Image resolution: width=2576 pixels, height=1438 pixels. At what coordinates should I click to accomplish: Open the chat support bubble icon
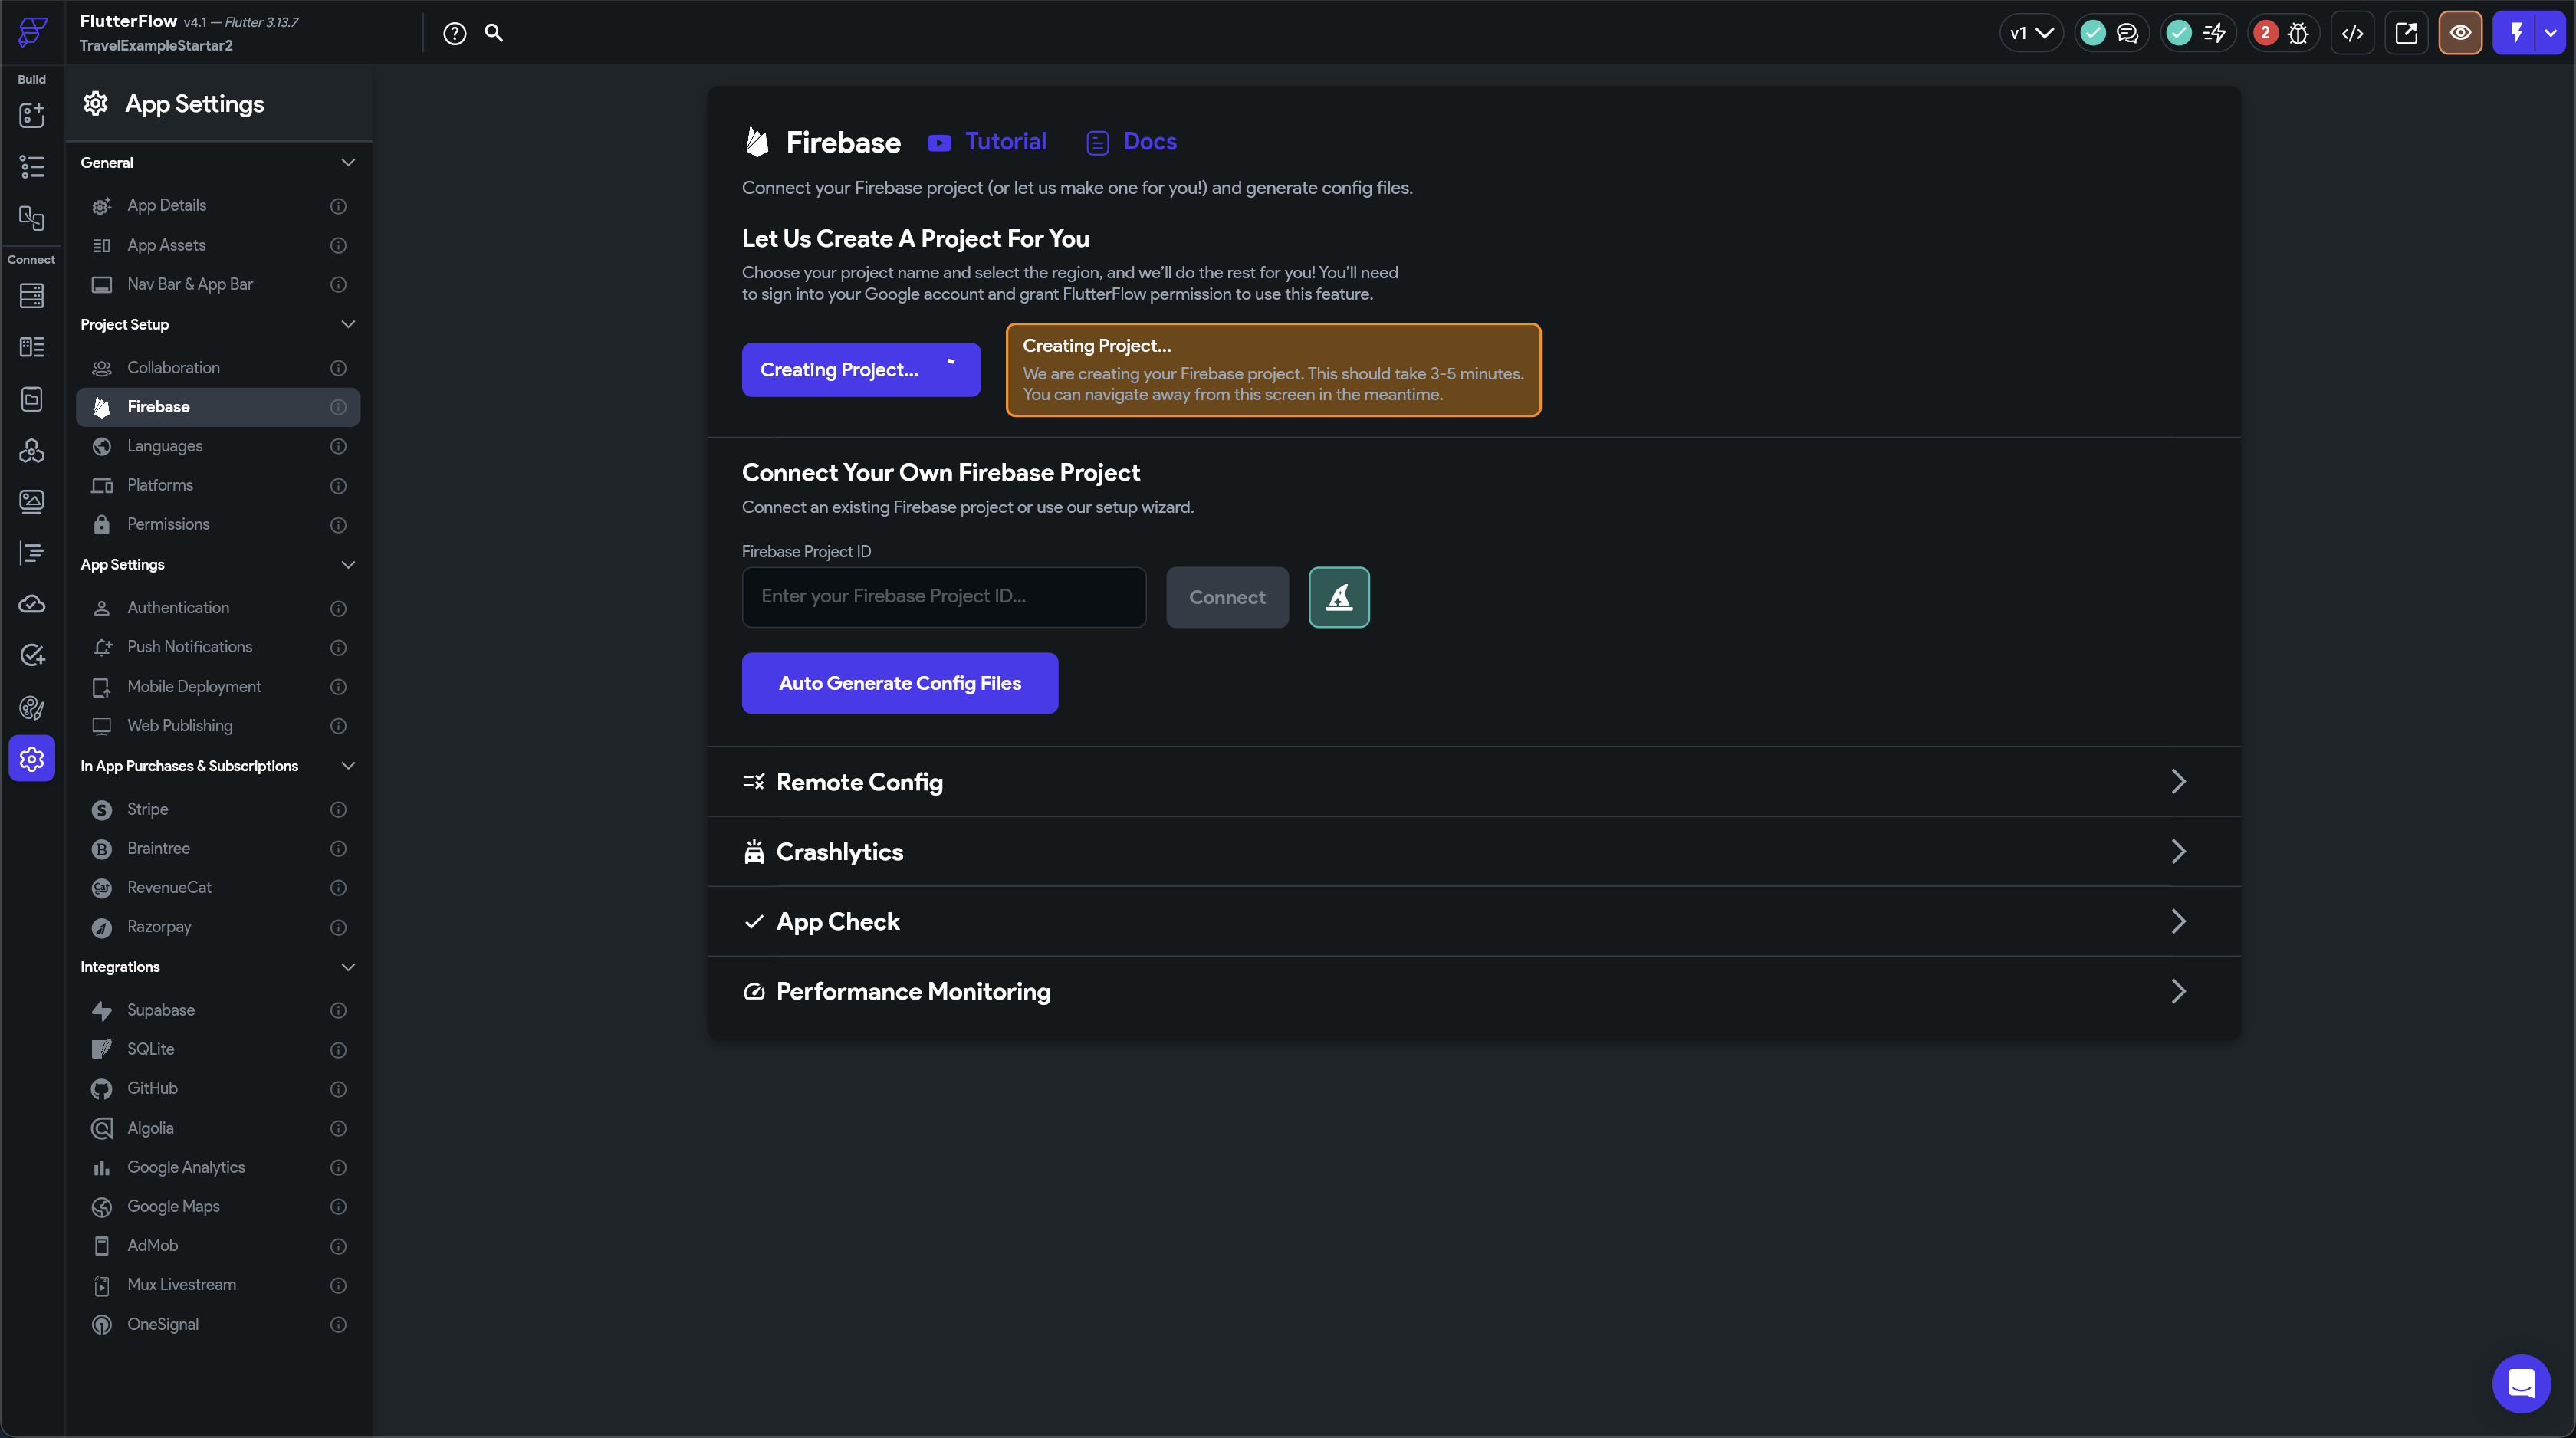point(2521,1383)
